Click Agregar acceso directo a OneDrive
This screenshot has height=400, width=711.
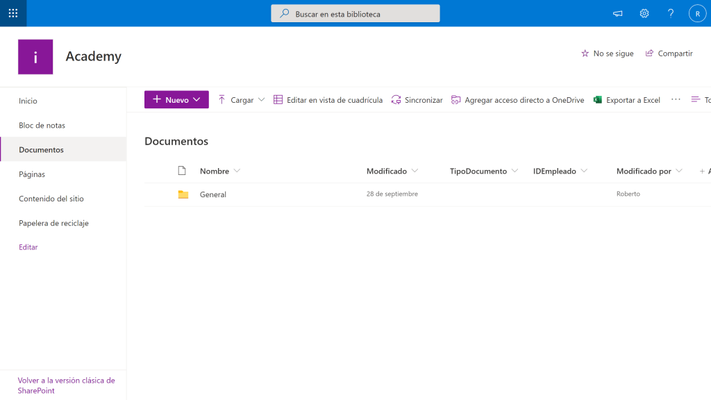click(519, 99)
